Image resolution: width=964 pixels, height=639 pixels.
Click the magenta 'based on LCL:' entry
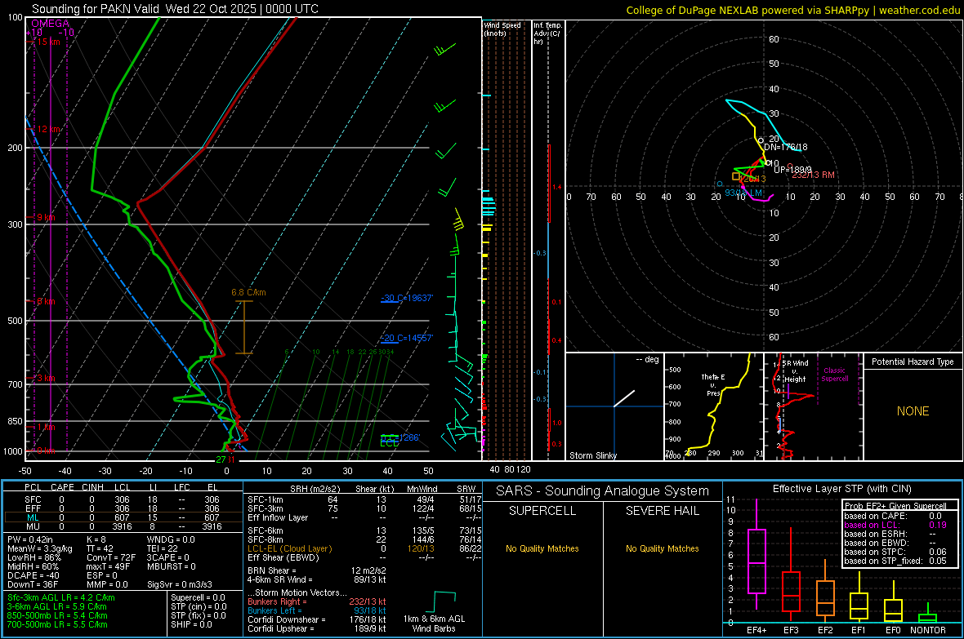pyautogui.click(x=872, y=525)
